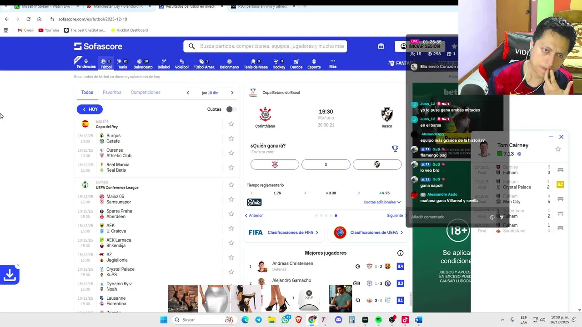Switch to the Competiciones tab
The image size is (582, 327).
[145, 92]
